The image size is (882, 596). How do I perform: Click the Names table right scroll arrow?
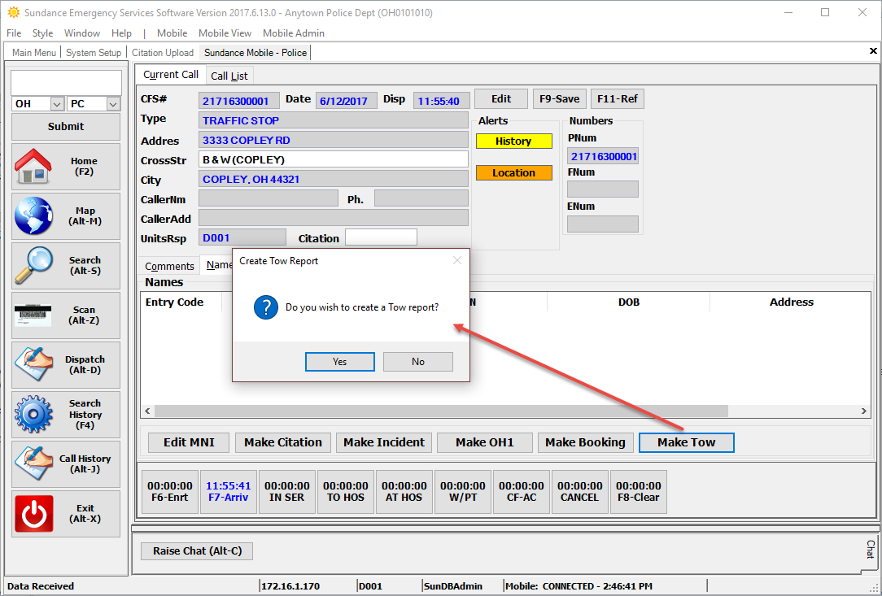pos(864,411)
